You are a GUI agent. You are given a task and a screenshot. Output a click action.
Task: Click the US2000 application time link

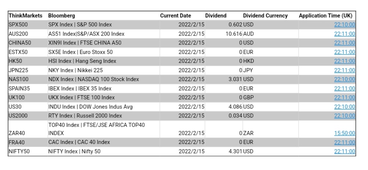pyautogui.click(x=344, y=116)
